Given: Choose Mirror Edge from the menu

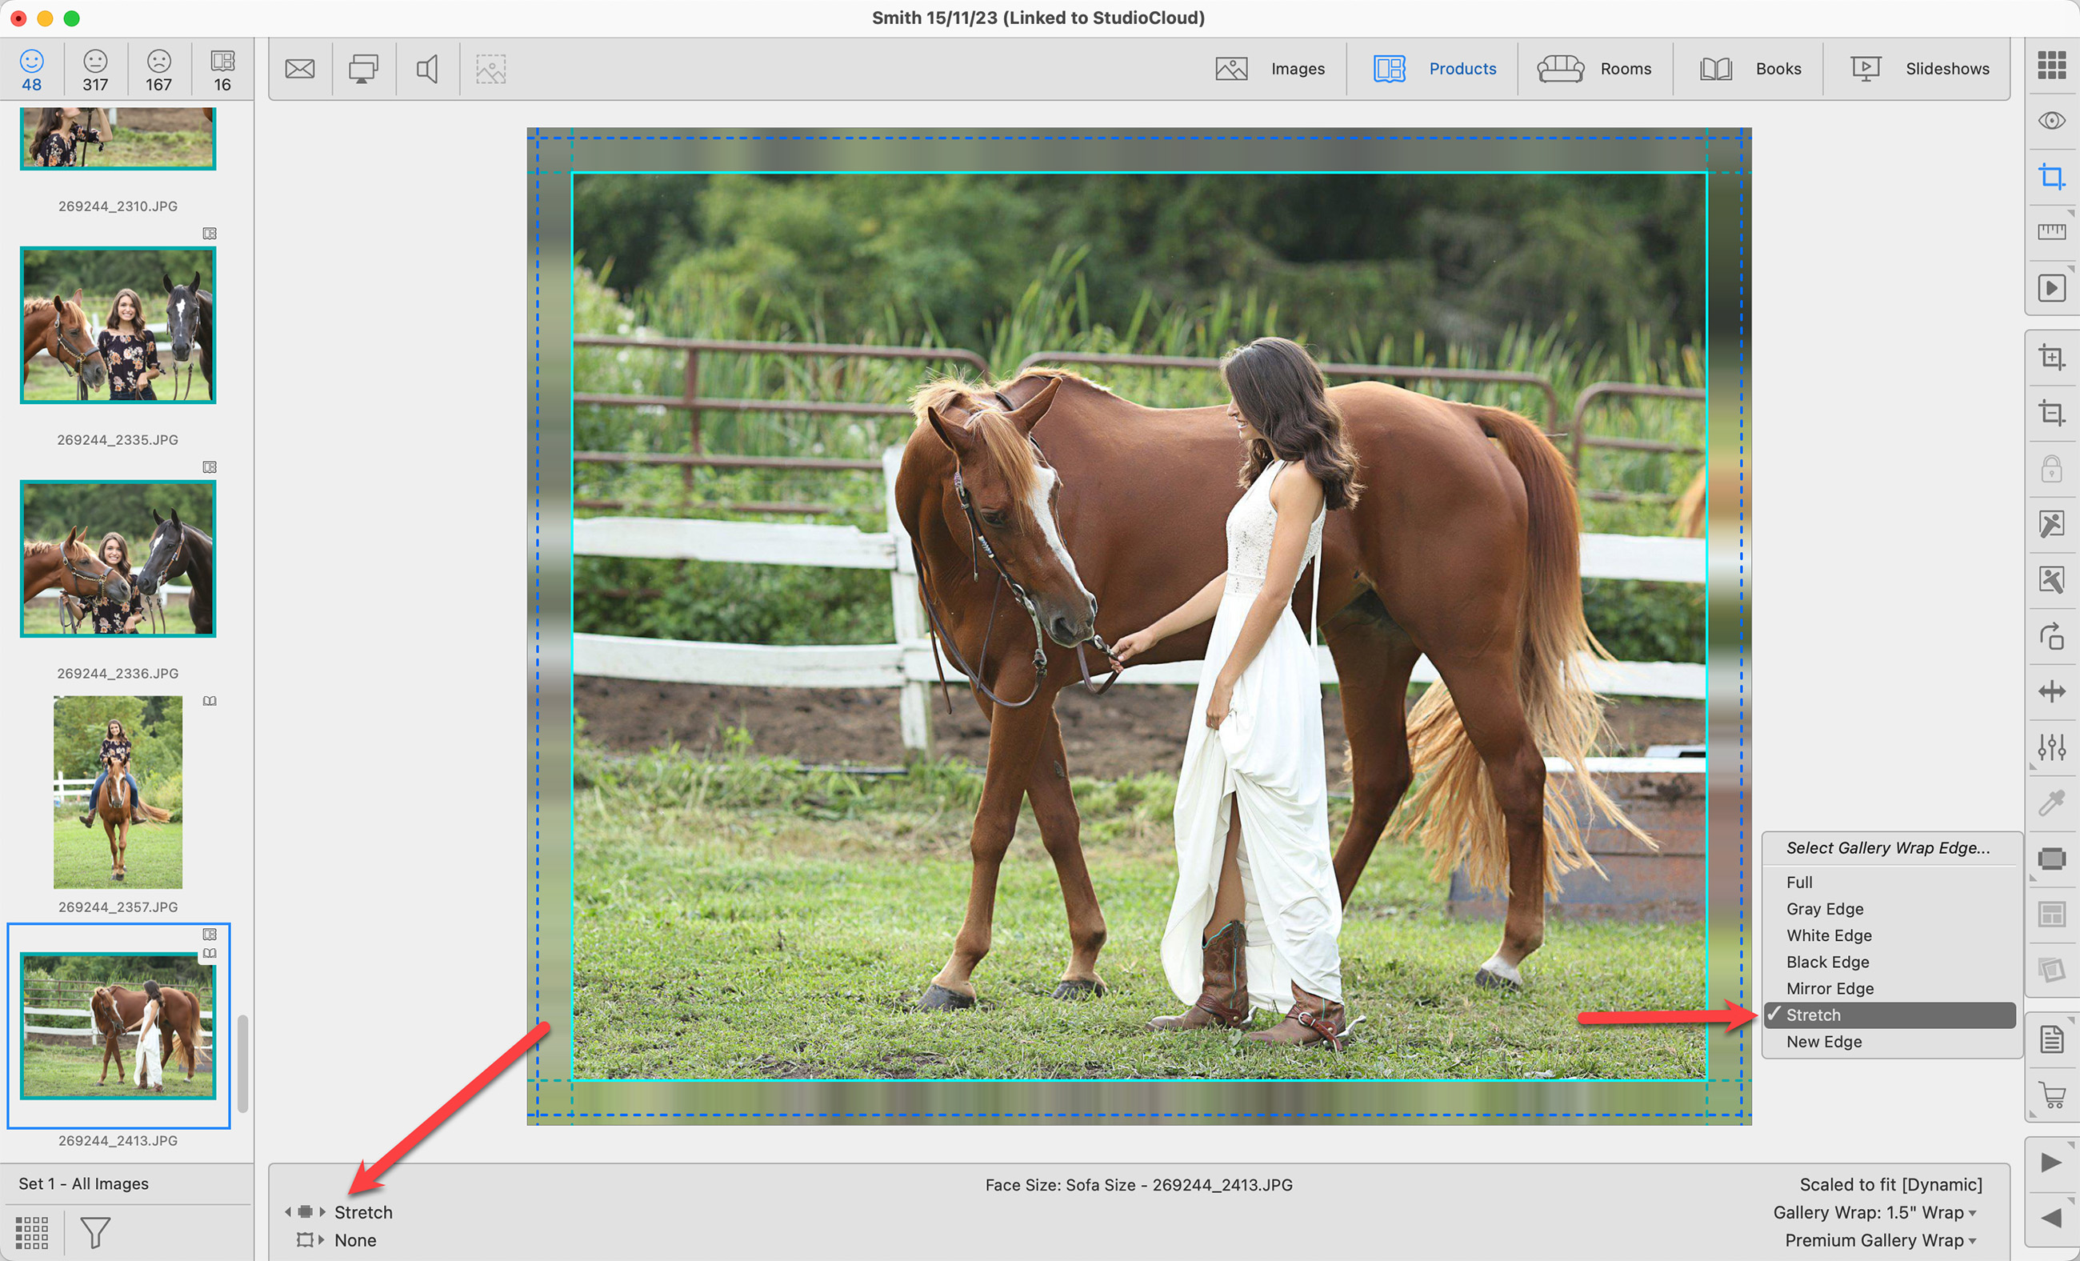Looking at the screenshot, I should (x=1830, y=988).
